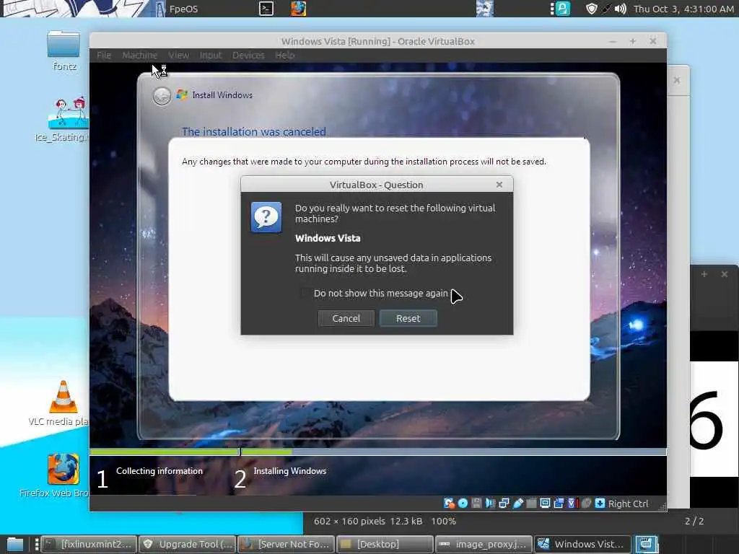The image size is (739, 554).
Task: Open the File menu in VirtualBox
Action: tap(104, 55)
